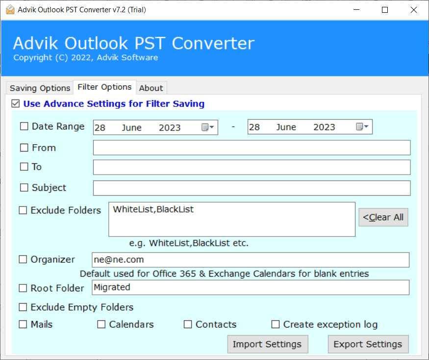
Task: Click the Exclude Folders text area
Action: (x=232, y=219)
